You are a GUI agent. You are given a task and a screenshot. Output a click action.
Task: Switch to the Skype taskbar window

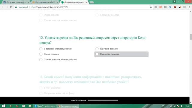pos(45,106)
